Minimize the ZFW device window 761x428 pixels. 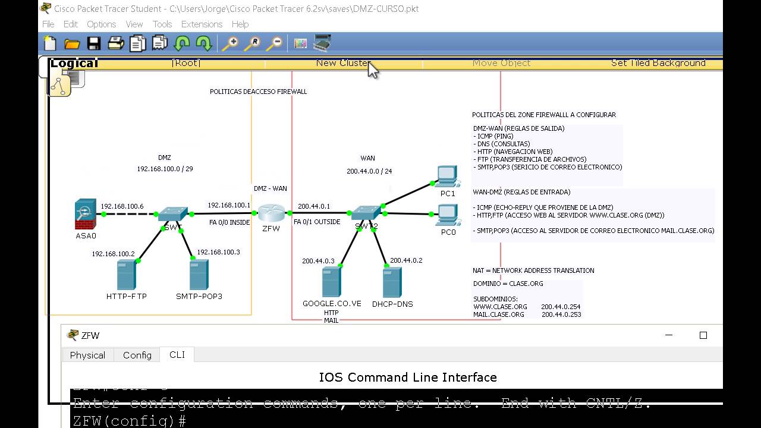669,335
